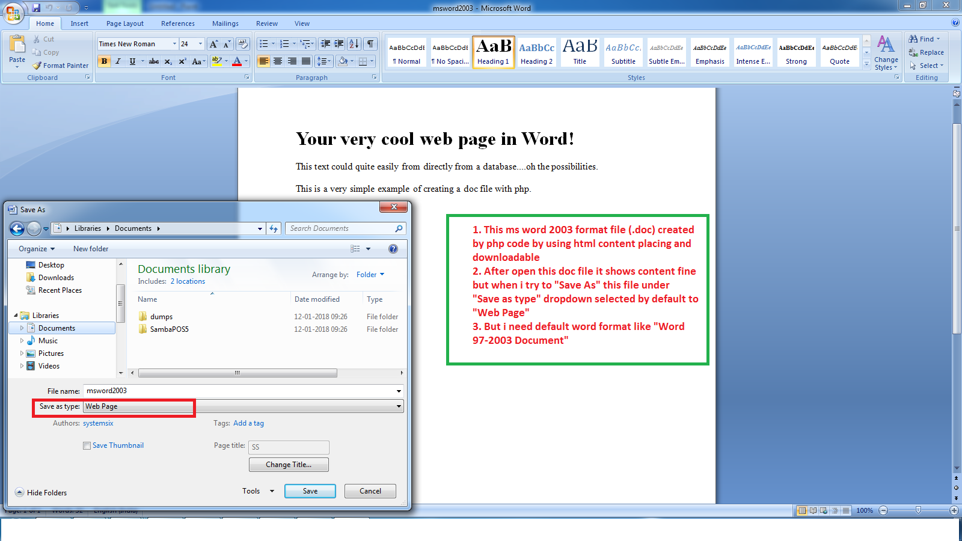This screenshot has width=962, height=541.
Task: Open Line Spacing options
Action: coord(324,61)
